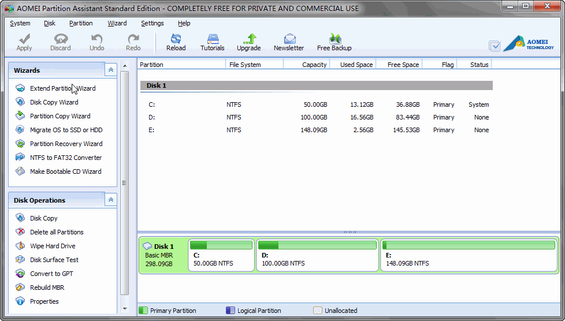Start the Migrate OS to SSD or HDD wizard
Viewport: 565px width, 321px height.
tap(66, 130)
